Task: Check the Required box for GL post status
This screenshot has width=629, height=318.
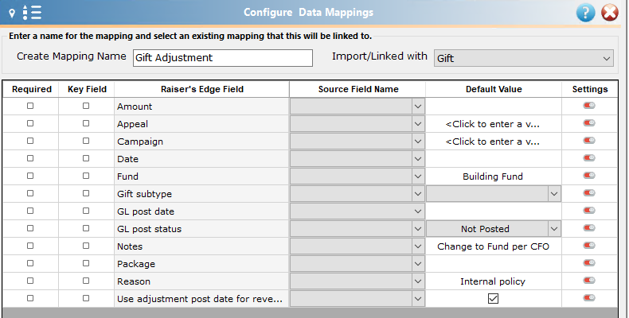Action: 30,228
